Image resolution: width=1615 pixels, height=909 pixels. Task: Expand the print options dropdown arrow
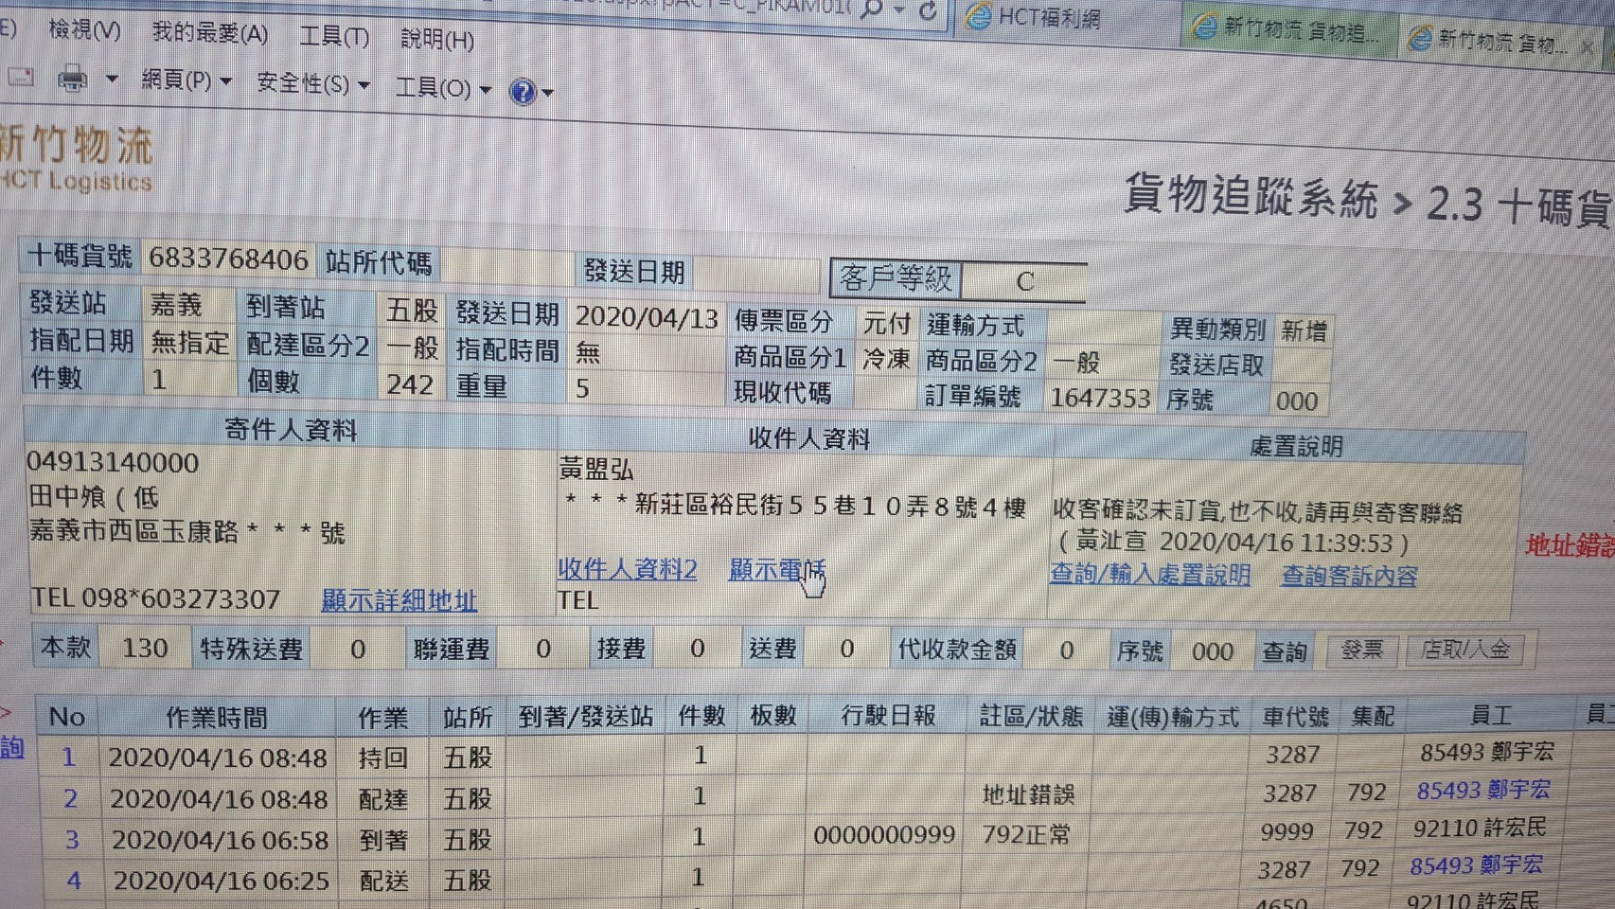(112, 79)
